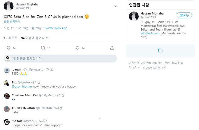Open Cheshire Merc Cat's avatar
199x130 pixels.
click(x=6, y=96)
